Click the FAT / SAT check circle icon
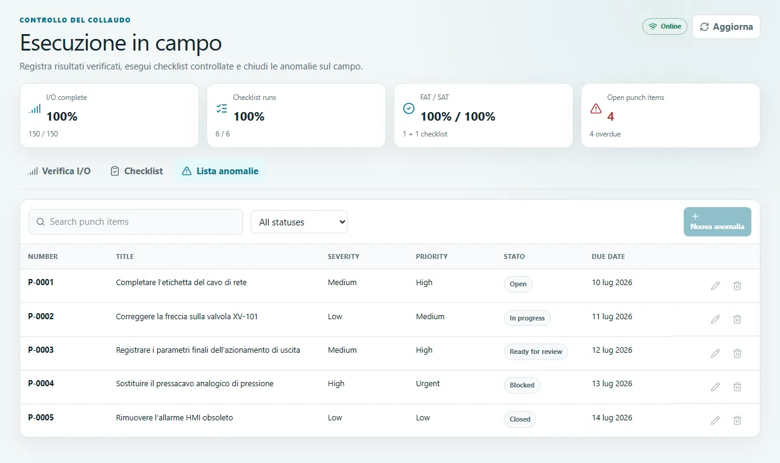780x463 pixels. [409, 108]
